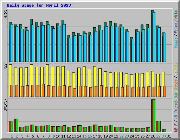This screenshot has width=180, height=140.
Task: Click the tall green kB Out bar for day 28
Action: click(x=154, y=115)
